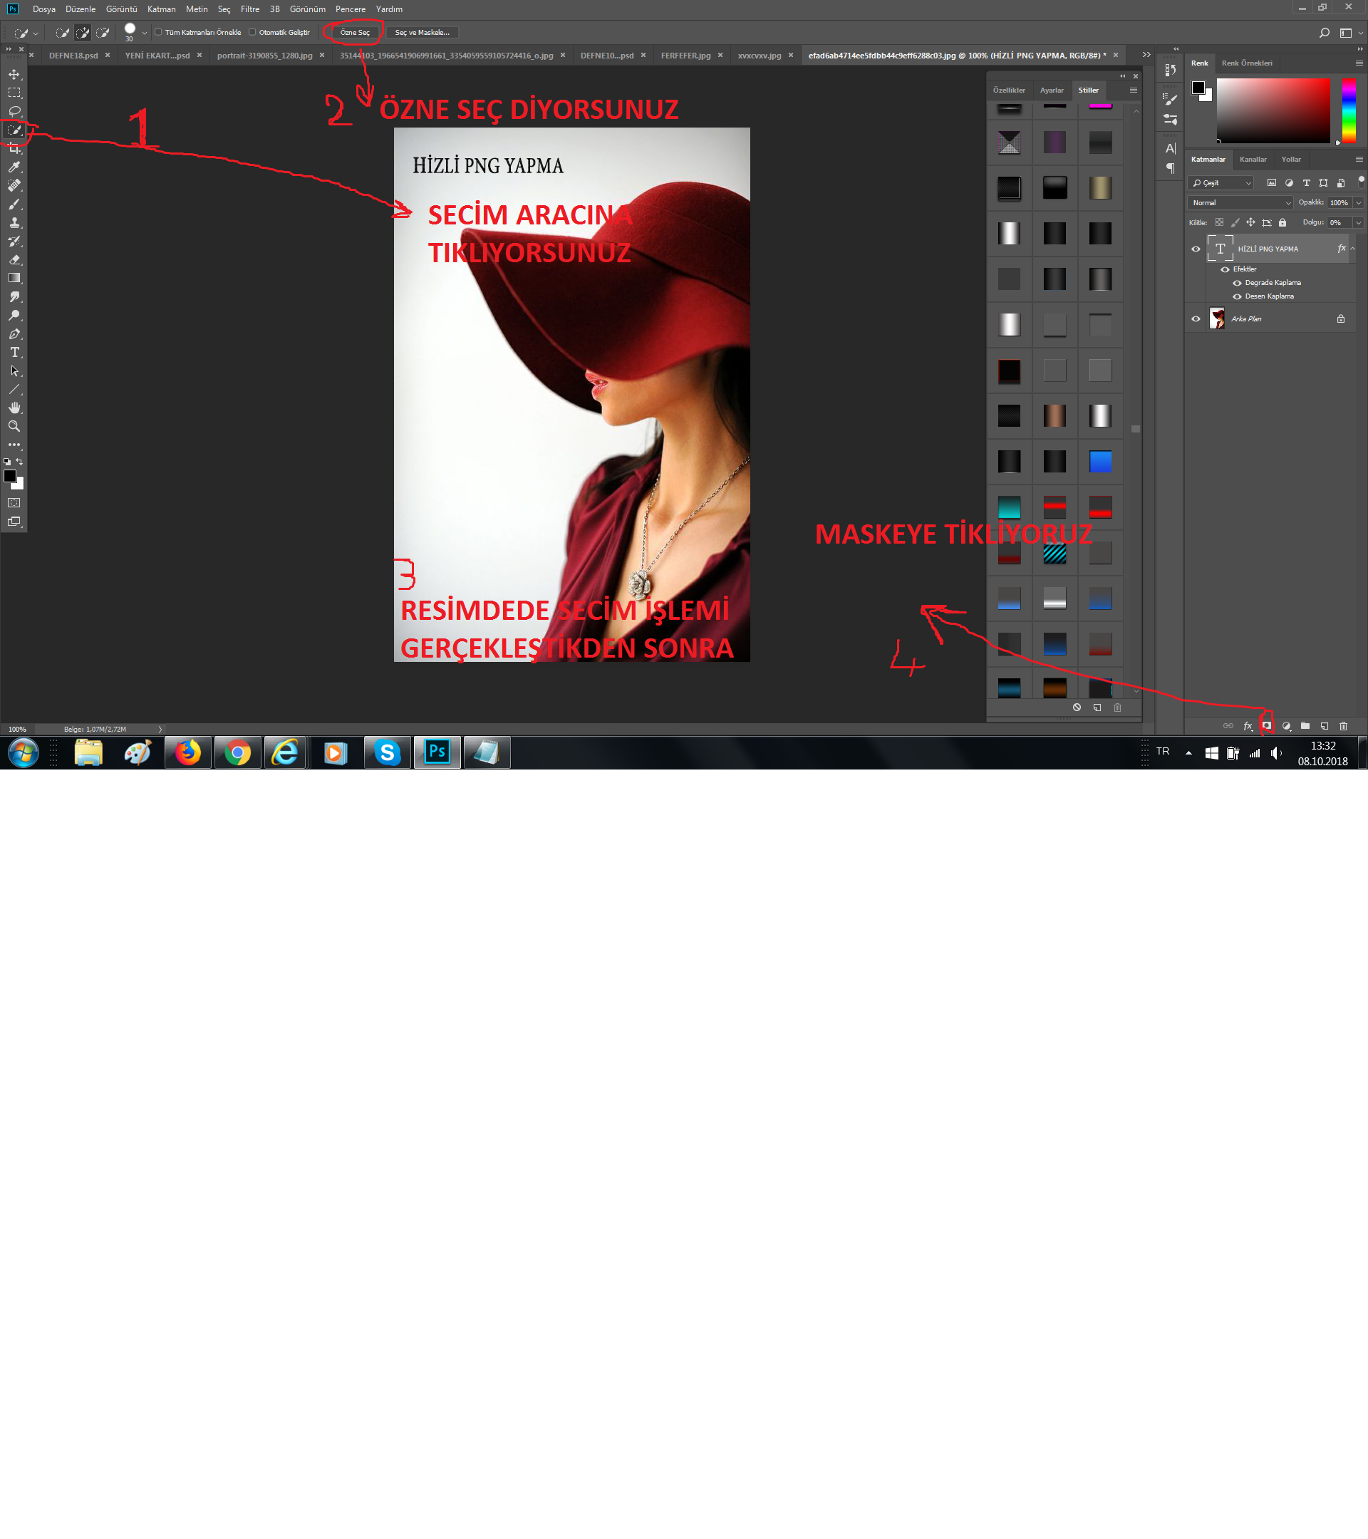The height and width of the screenshot is (1539, 1368).
Task: Enable Otomatik Geliştir checkbox
Action: tap(252, 32)
